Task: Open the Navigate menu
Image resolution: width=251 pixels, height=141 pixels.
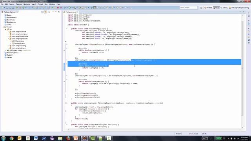Action: (x=27, y=4)
